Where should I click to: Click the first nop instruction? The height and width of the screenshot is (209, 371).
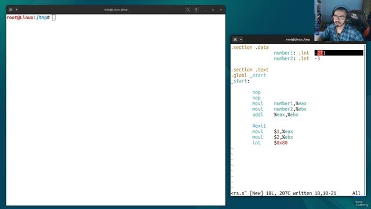pyautogui.click(x=256, y=92)
